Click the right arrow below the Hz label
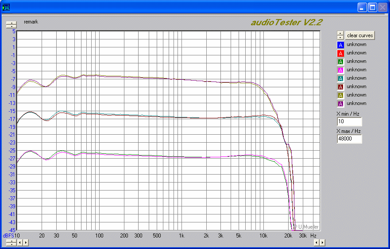Image resolution: width=390 pixels, height=249 pixels. pos(322,242)
